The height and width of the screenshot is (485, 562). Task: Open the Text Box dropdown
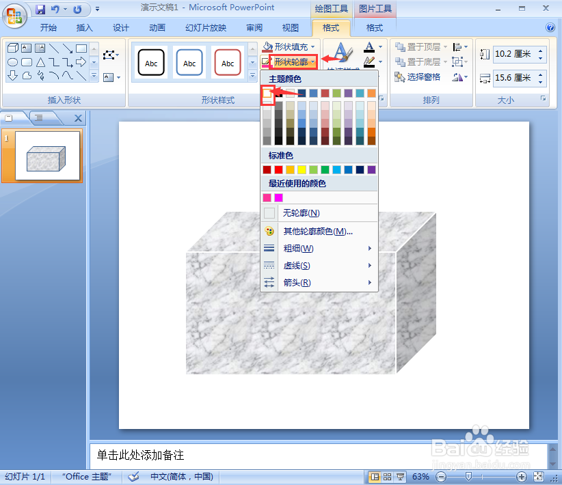[111, 77]
